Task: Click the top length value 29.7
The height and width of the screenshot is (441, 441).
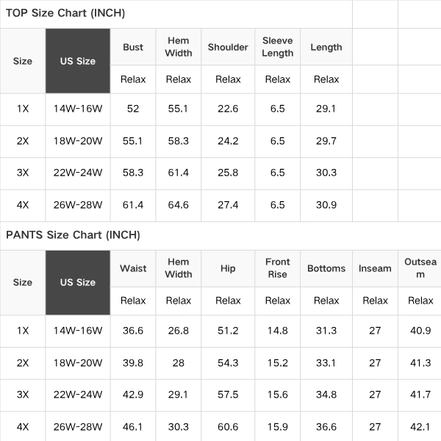Action: pyautogui.click(x=326, y=140)
